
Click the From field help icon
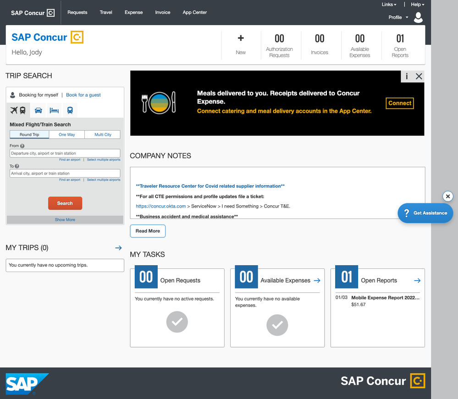22,146
